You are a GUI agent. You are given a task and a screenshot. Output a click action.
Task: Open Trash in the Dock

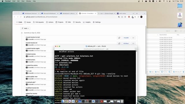pyautogui.click(x=122, y=101)
